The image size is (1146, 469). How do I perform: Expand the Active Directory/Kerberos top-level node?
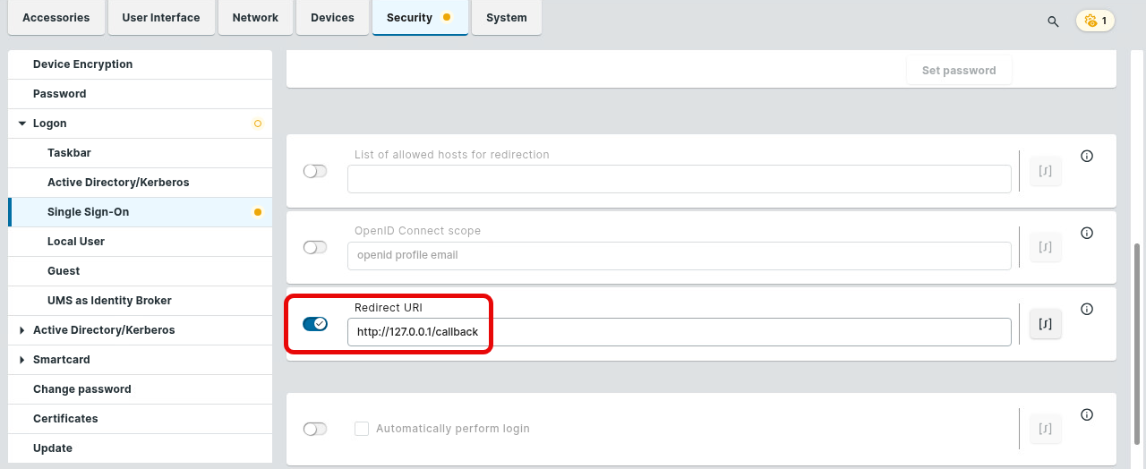22,330
